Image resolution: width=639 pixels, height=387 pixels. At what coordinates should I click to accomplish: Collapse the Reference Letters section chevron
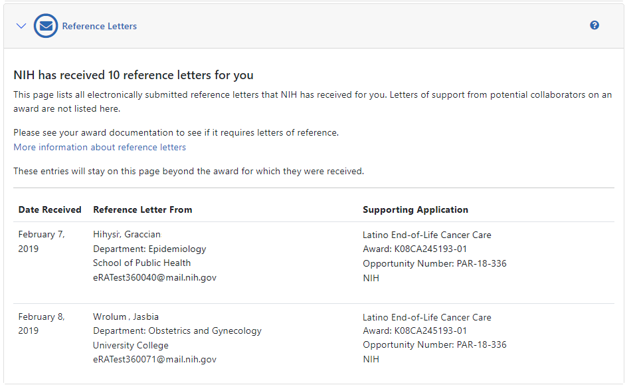21,26
